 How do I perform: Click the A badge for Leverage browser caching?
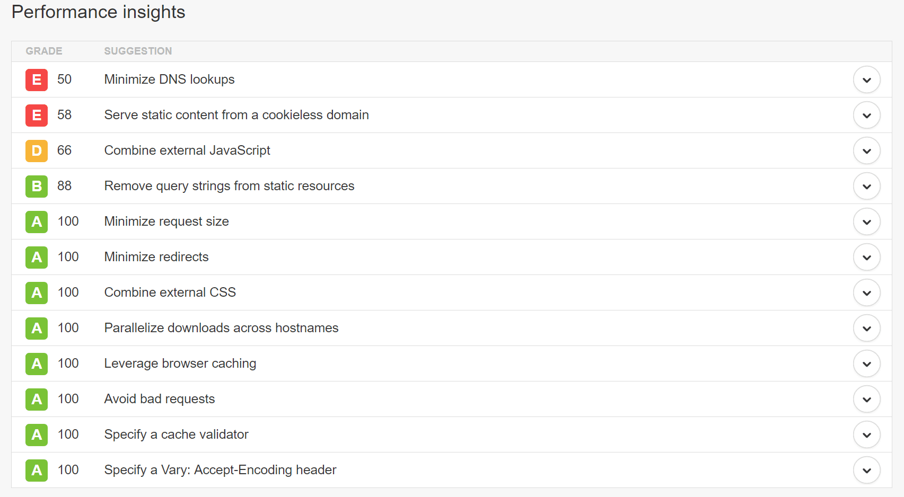[36, 363]
